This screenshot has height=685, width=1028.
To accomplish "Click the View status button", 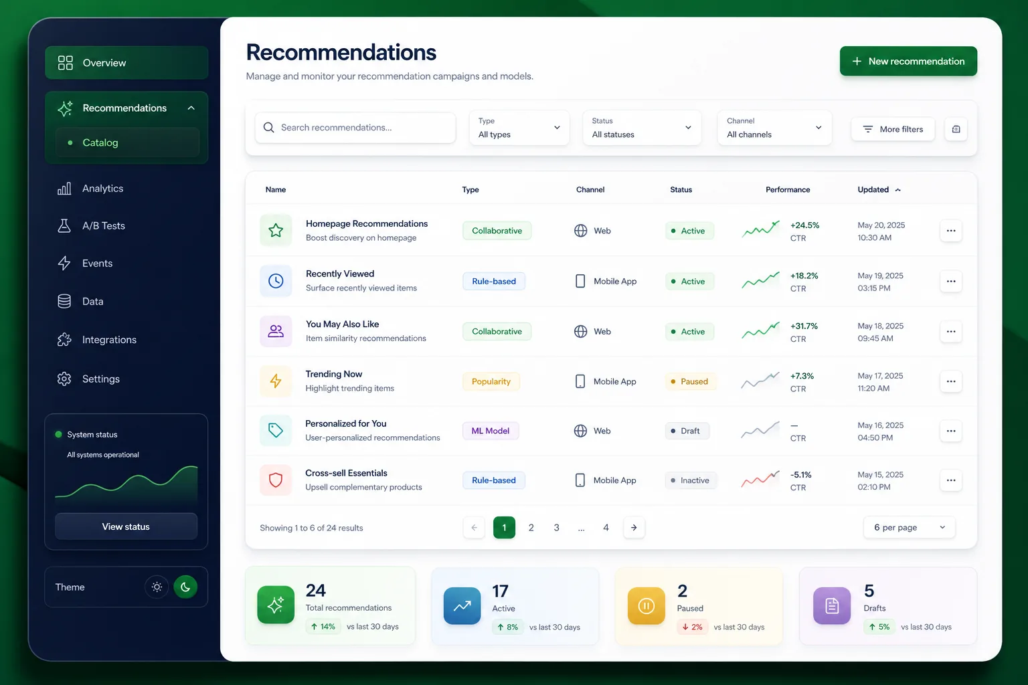I will [x=126, y=526].
